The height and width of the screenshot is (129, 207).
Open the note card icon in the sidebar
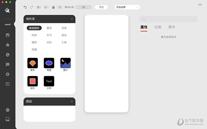8,84
